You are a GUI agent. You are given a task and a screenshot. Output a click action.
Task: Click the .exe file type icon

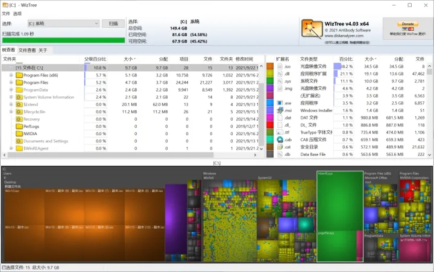pyautogui.click(x=280, y=103)
